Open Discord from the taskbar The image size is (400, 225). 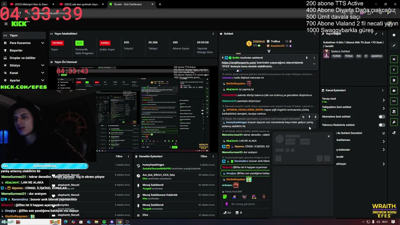point(112,222)
